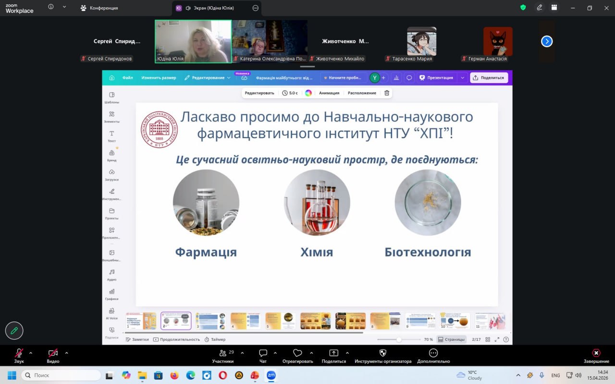Click the green encryption shield icon
The width and height of the screenshot is (615, 384).
(523, 8)
